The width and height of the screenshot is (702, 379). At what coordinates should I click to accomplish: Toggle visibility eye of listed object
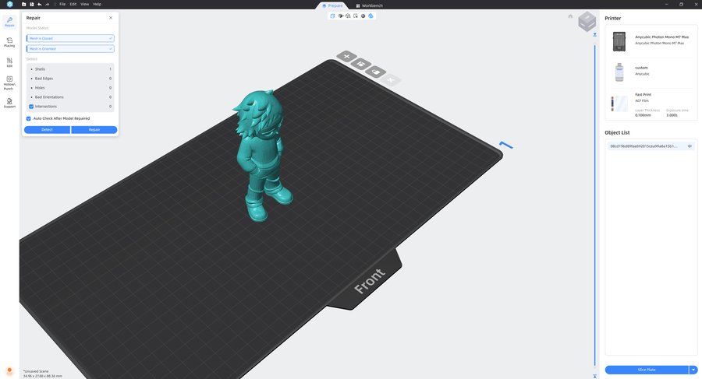pyautogui.click(x=690, y=146)
